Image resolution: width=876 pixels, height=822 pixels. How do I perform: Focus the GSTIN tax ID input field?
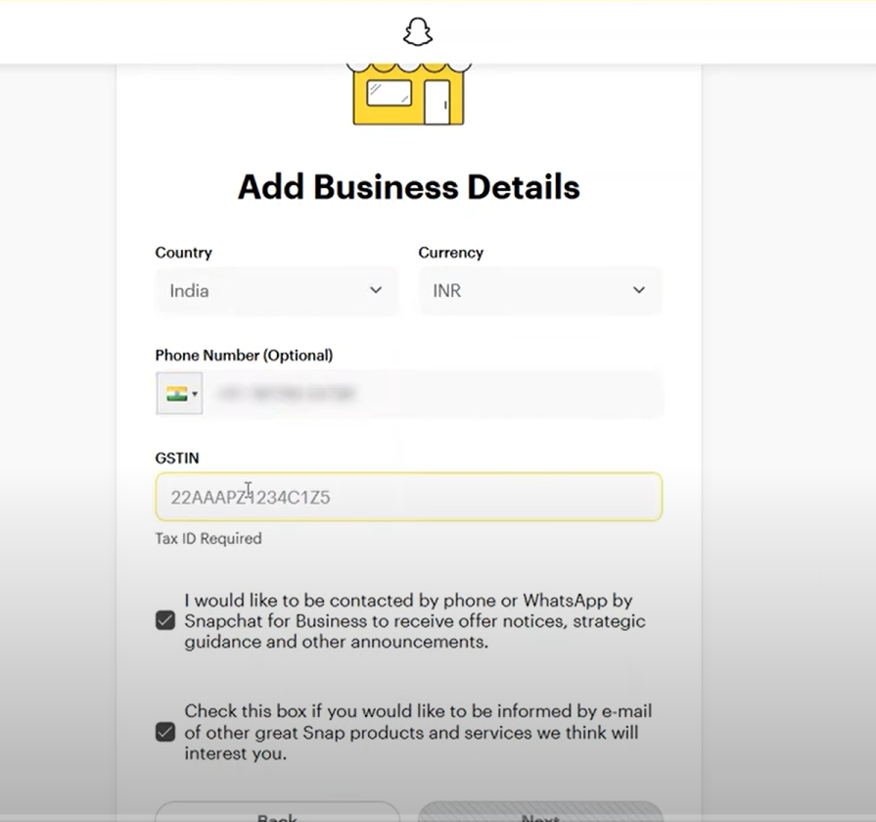click(x=409, y=497)
